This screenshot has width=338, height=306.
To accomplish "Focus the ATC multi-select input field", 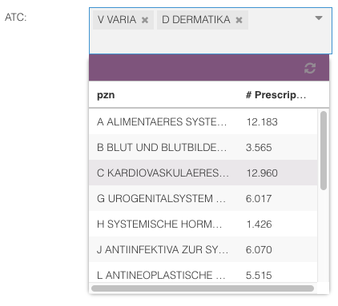I will tap(211, 31).
